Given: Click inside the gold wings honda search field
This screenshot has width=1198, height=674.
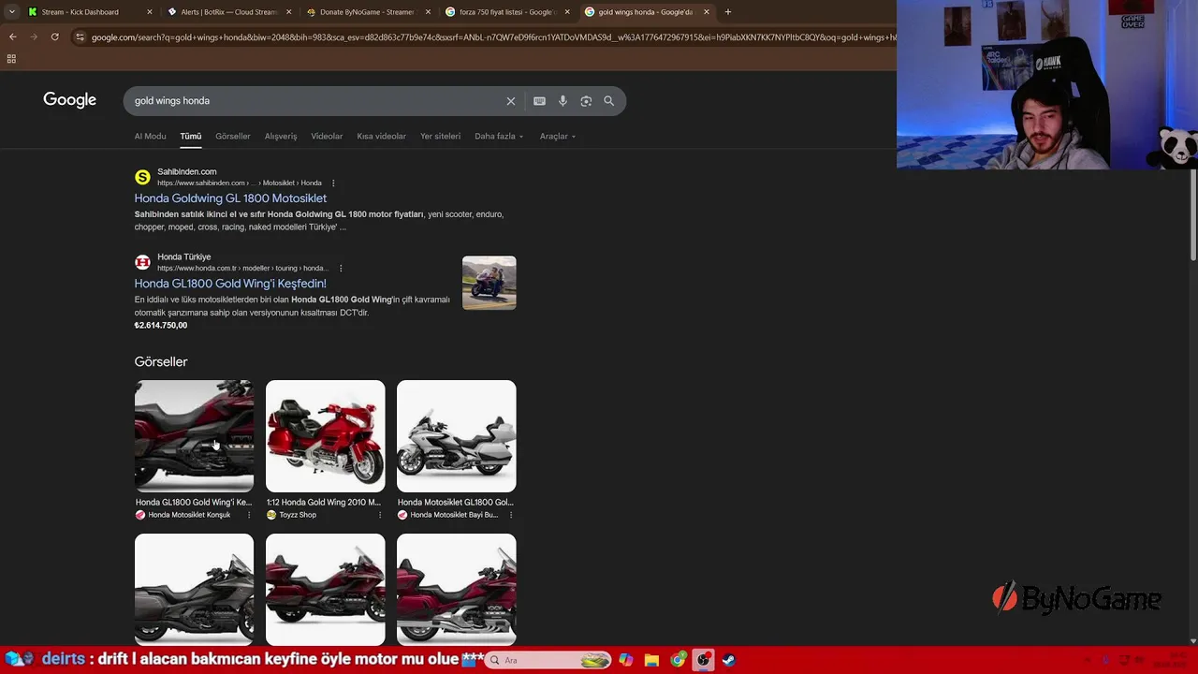Looking at the screenshot, I should click(314, 101).
